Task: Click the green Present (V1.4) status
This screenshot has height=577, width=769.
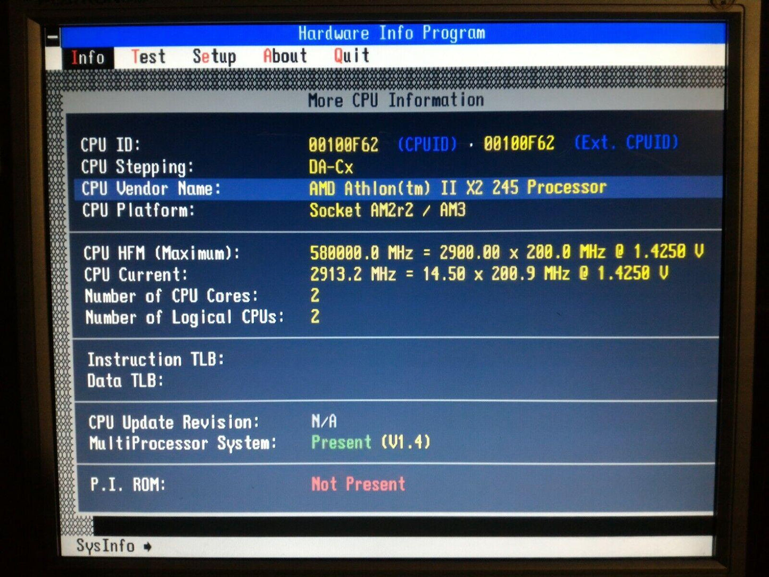Action: pyautogui.click(x=370, y=442)
